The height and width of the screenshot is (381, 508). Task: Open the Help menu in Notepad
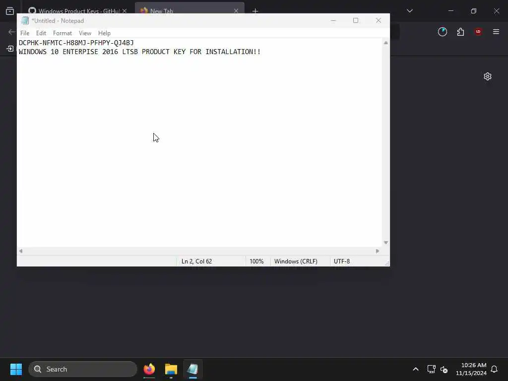pyautogui.click(x=104, y=33)
